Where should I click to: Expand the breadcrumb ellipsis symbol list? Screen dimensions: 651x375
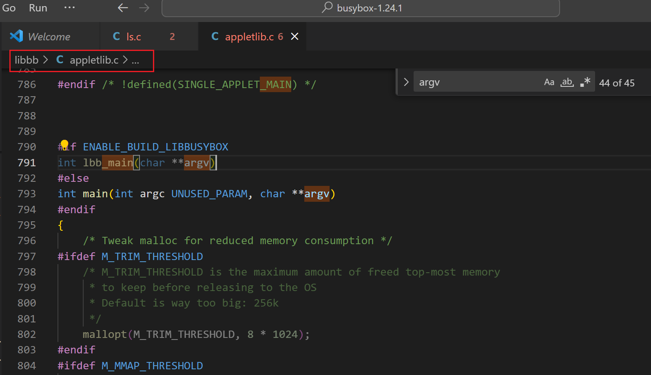135,60
